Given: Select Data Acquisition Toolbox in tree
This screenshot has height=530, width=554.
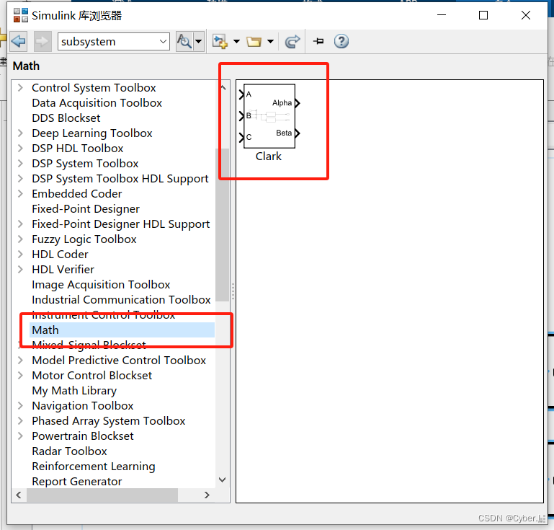Looking at the screenshot, I should (97, 103).
